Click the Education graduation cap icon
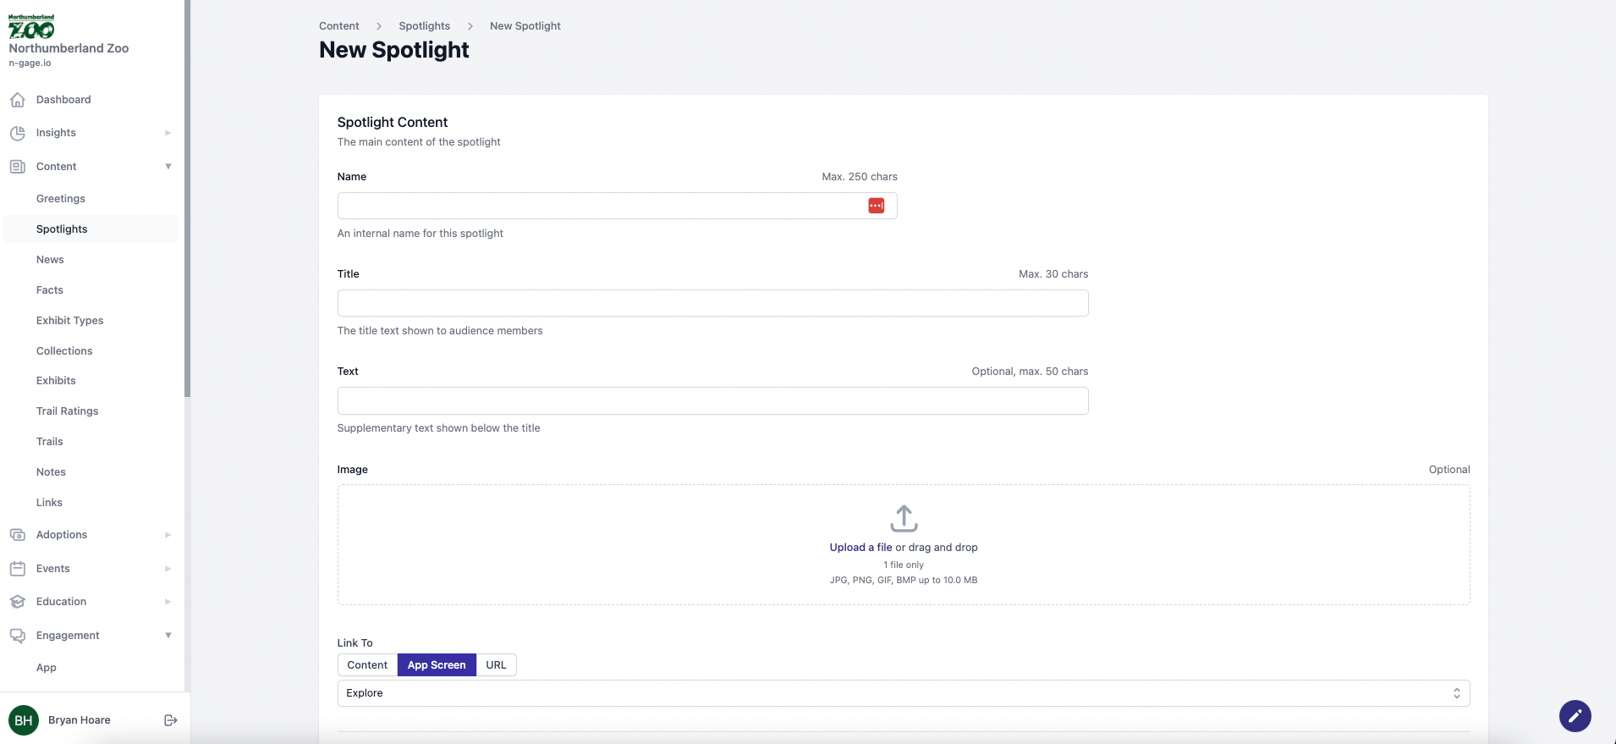 tap(17, 602)
